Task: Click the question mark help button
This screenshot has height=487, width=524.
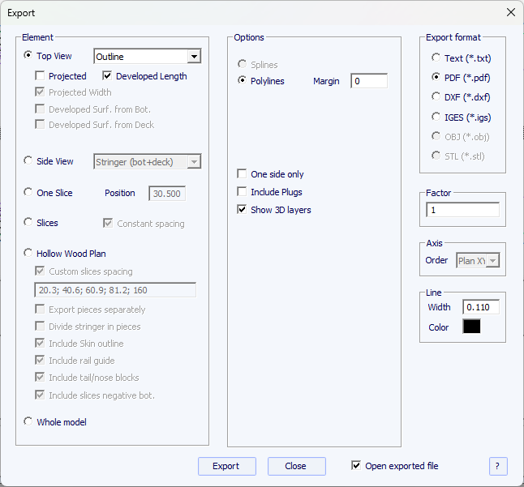Action: tap(498, 466)
